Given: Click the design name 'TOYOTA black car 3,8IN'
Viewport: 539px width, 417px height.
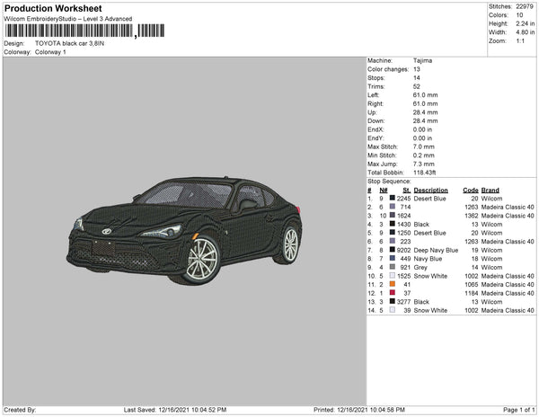Looking at the screenshot, I should 69,43.
